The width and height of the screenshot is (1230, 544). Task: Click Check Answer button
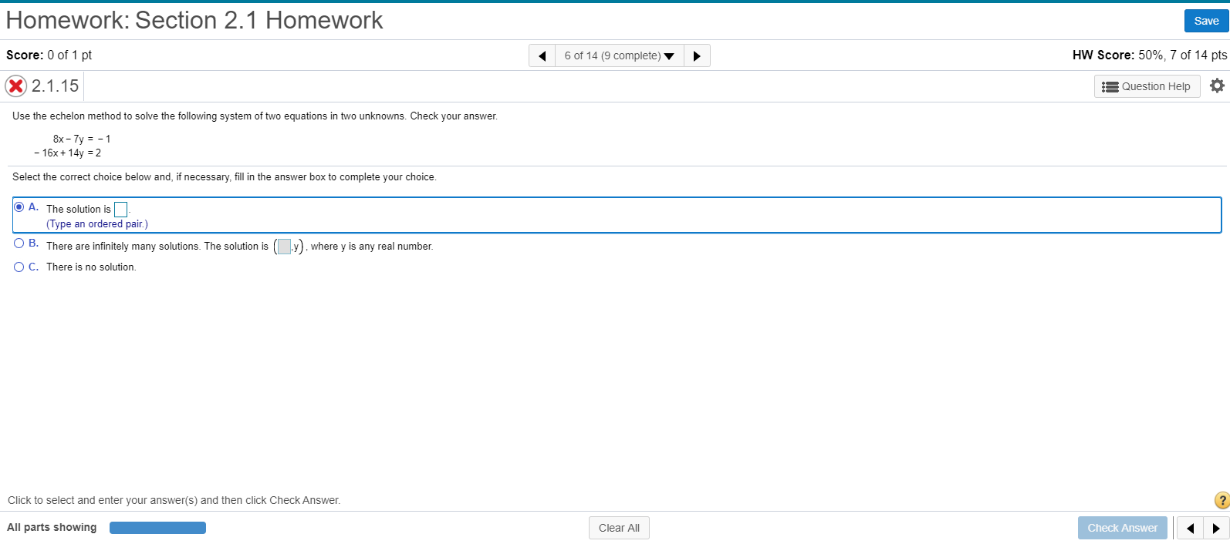(1122, 528)
